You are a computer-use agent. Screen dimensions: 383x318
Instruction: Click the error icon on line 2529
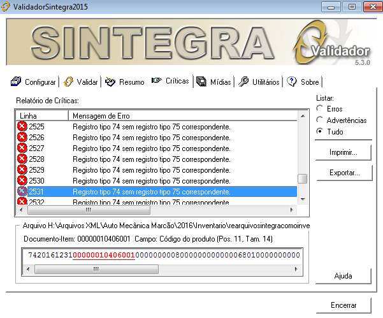pos(22,170)
